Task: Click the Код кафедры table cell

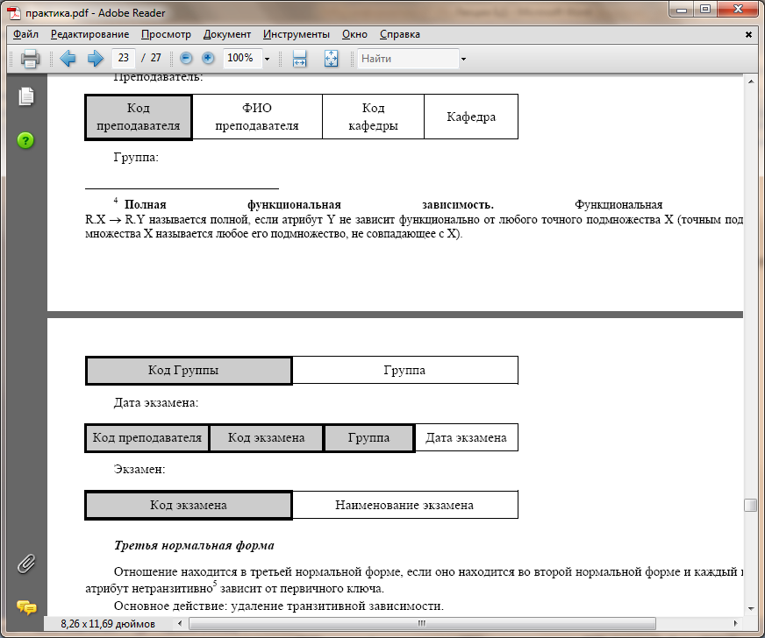Action: pyautogui.click(x=373, y=117)
